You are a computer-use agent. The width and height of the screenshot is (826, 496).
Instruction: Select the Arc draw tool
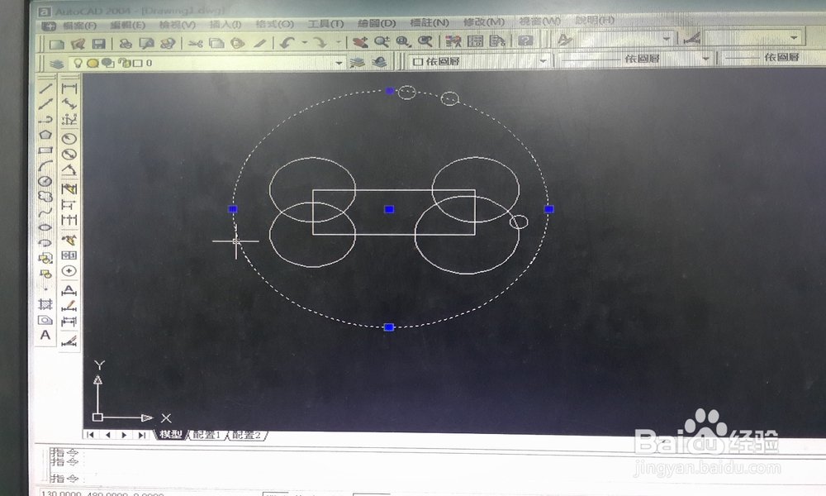pos(45,165)
